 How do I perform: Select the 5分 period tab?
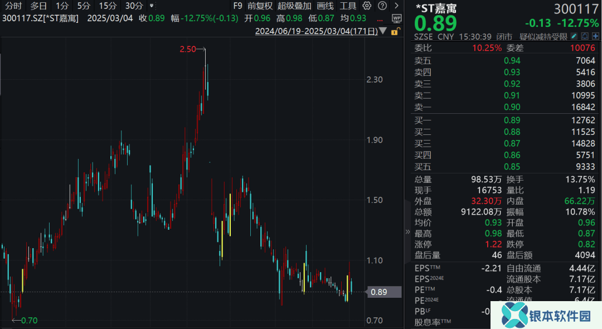click(83, 6)
